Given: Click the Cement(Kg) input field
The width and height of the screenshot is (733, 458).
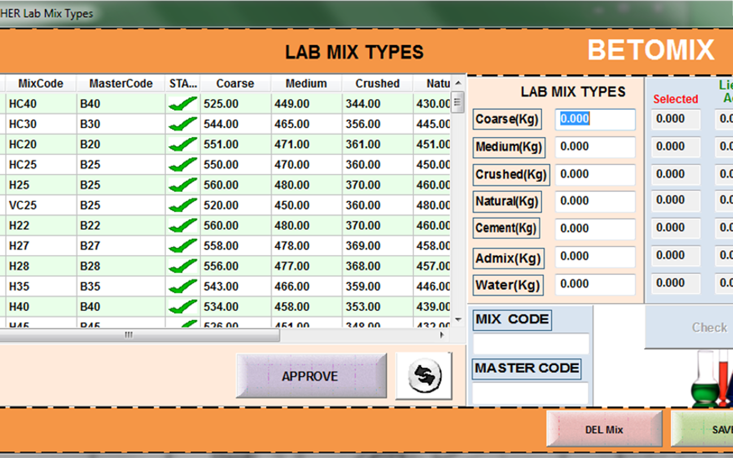Looking at the screenshot, I should [x=595, y=228].
